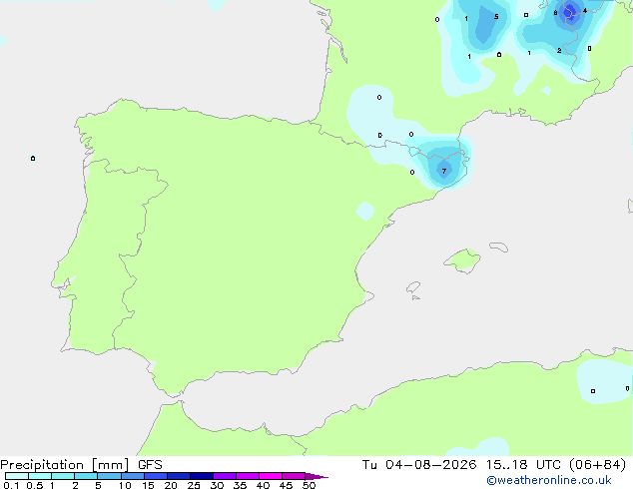Click the '2' precipitation value in southeast France
633x489 pixels.
[x=559, y=51]
